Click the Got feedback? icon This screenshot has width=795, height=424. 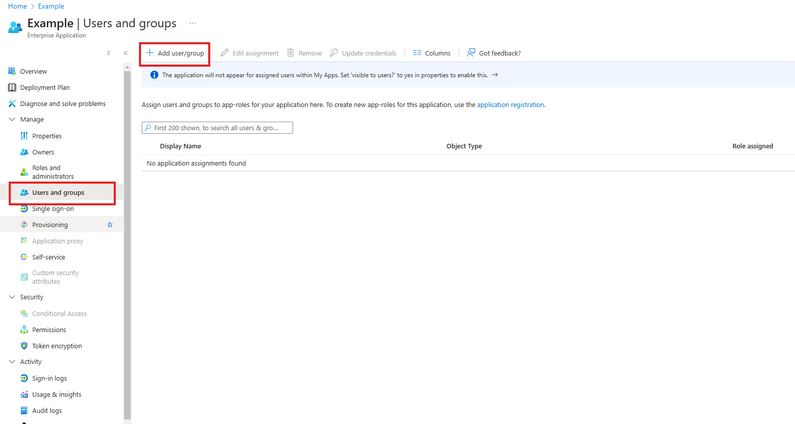[471, 53]
